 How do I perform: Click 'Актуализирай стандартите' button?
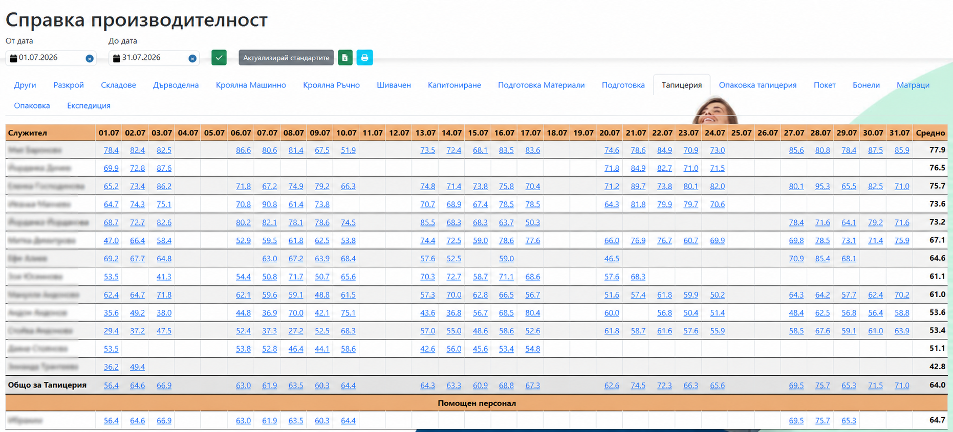286,58
